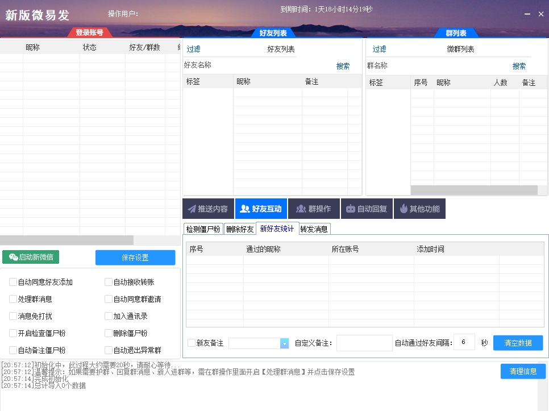Expand the 过滤 filter in group list
Image resolution: width=549 pixels, height=411 pixels.
pyautogui.click(x=379, y=49)
